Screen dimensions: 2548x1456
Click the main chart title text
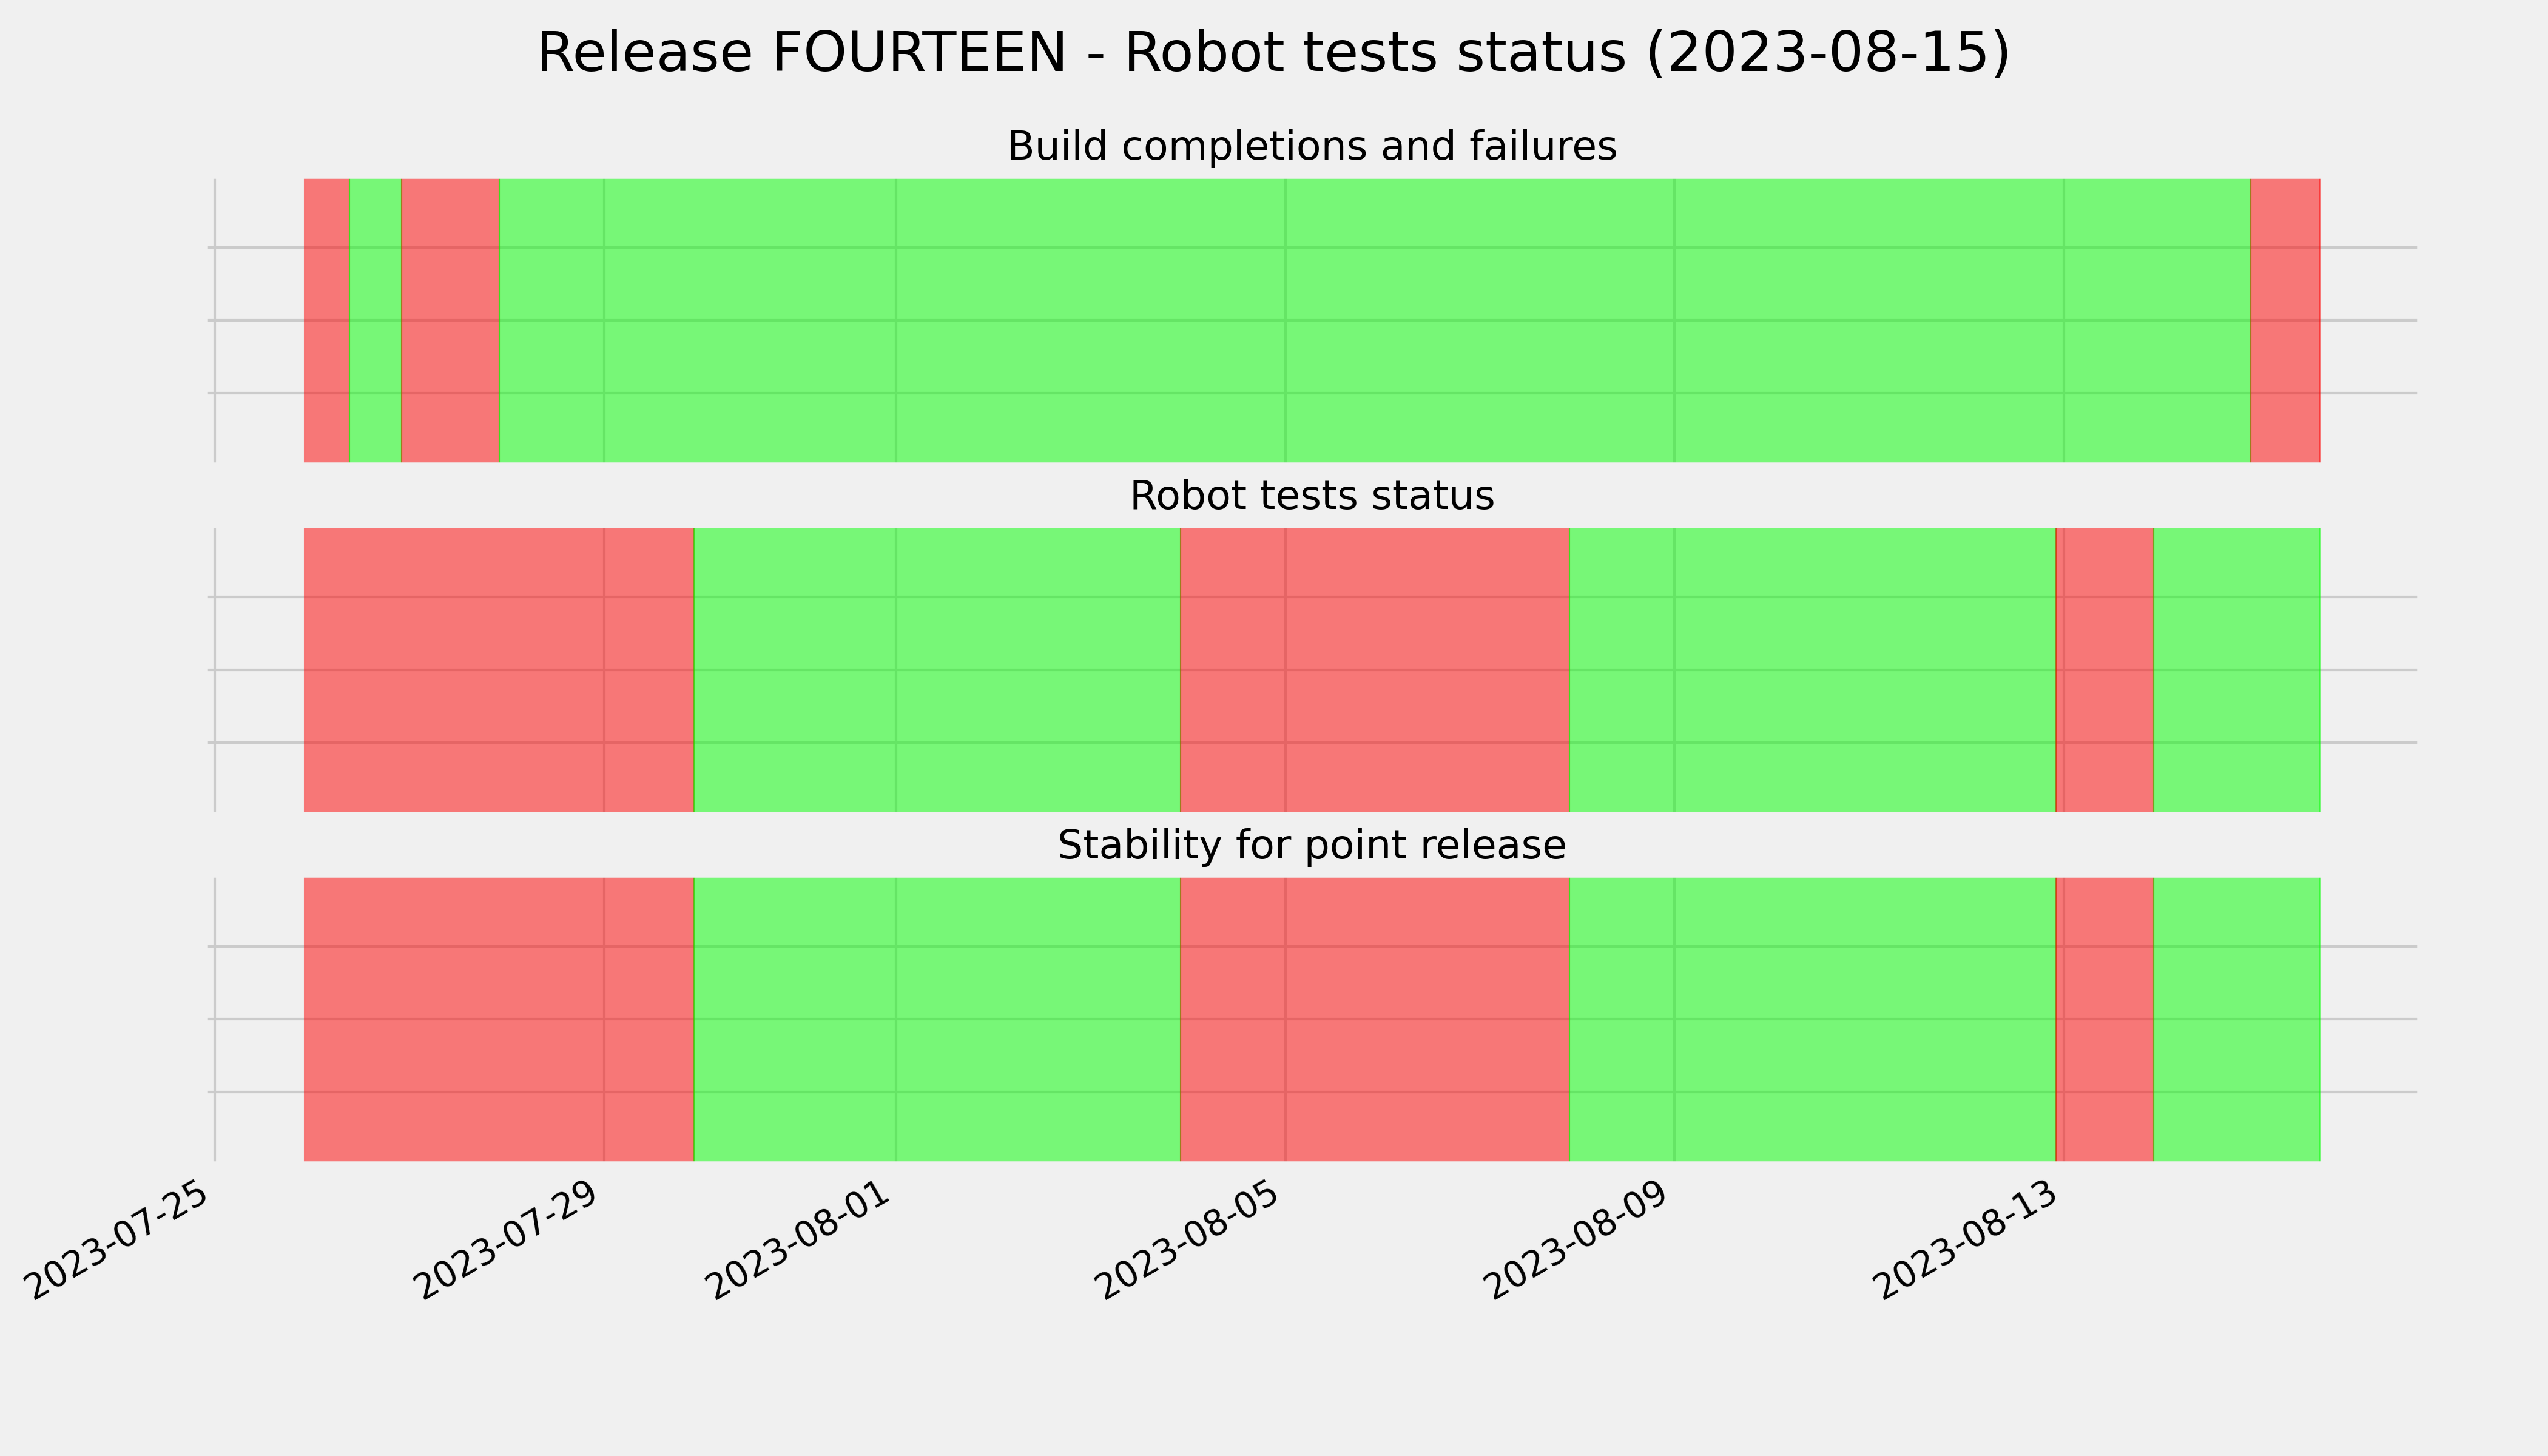coord(1273,53)
